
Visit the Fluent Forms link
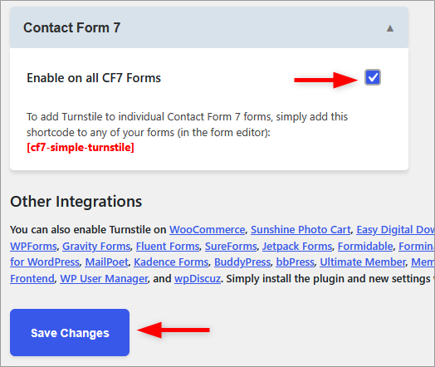click(168, 246)
